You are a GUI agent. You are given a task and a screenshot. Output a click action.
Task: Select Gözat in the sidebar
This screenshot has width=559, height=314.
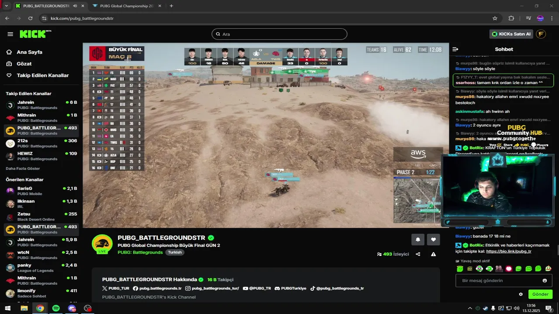pyautogui.click(x=24, y=64)
